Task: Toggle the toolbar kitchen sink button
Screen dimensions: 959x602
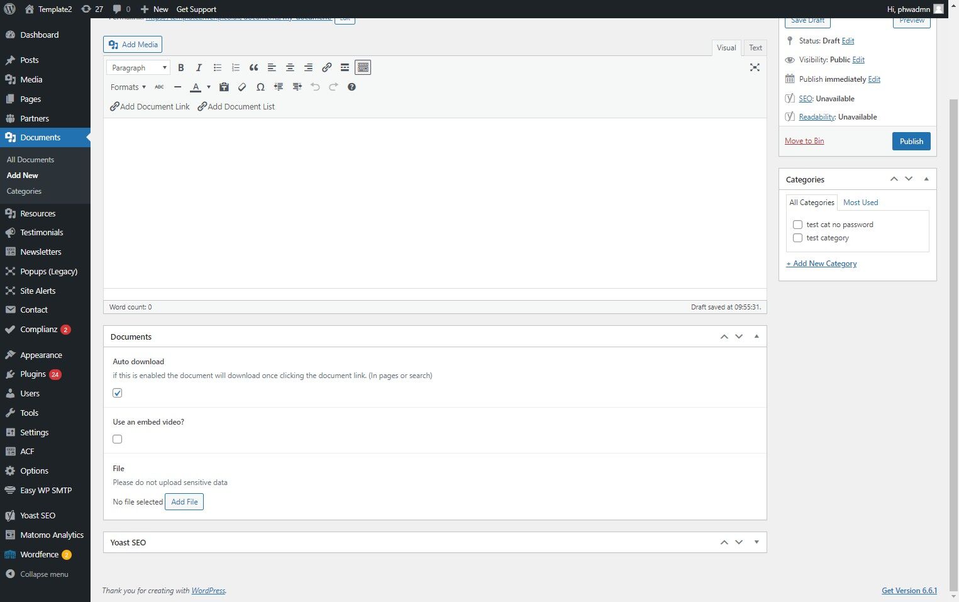Action: coord(363,67)
